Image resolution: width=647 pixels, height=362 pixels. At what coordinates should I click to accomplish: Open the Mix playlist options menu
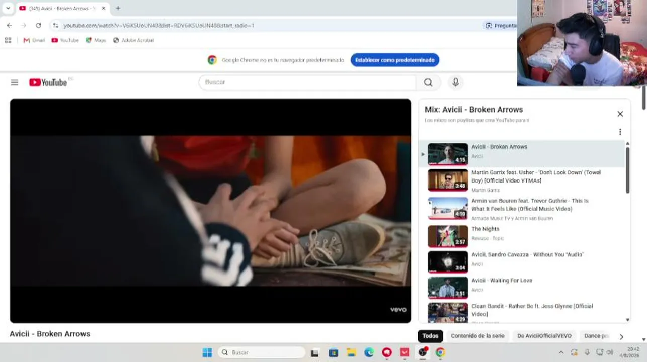pos(620,132)
